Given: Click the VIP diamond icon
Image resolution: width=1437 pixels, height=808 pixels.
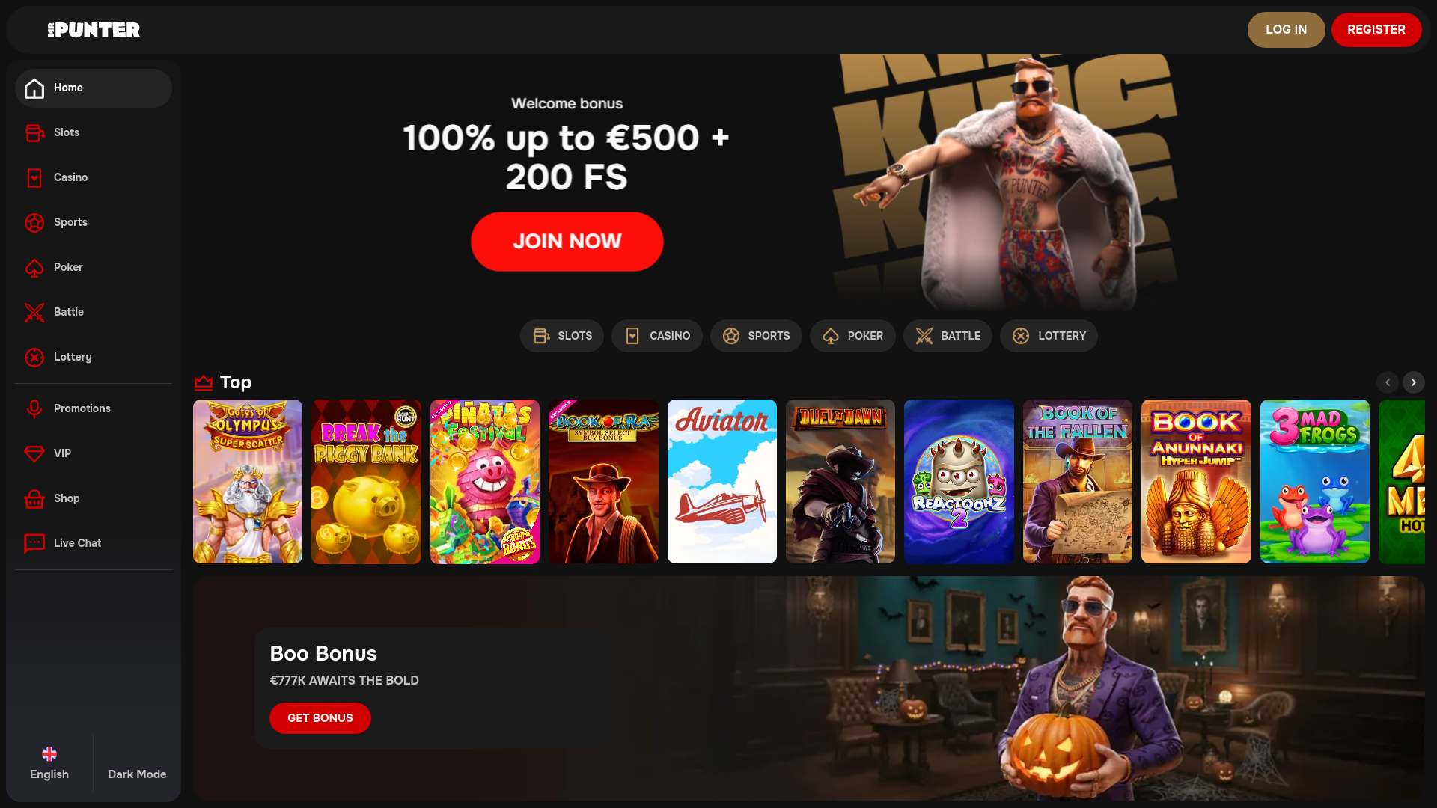Looking at the screenshot, I should click(34, 453).
